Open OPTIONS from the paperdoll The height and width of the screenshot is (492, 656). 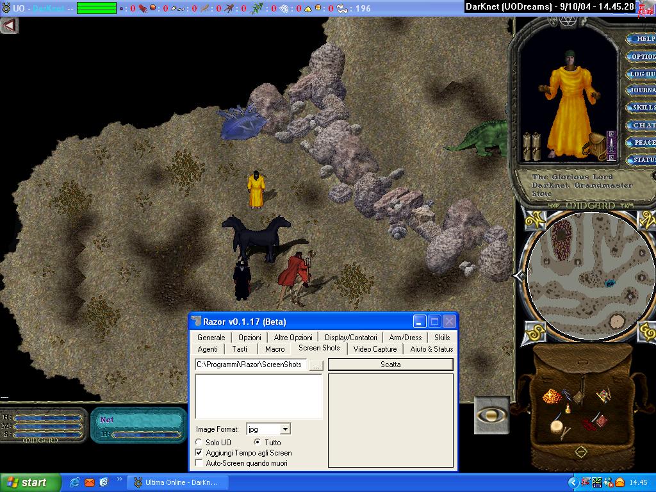click(x=642, y=56)
